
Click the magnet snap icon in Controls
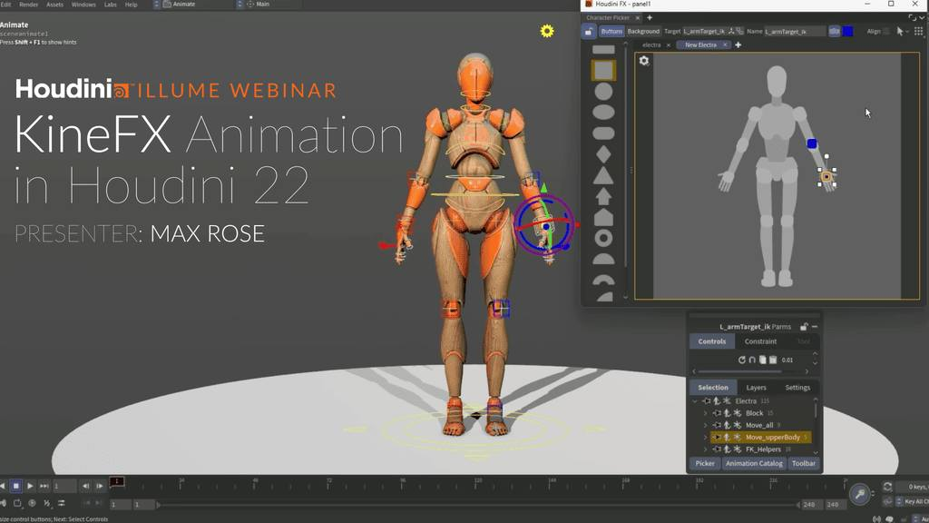click(x=752, y=360)
